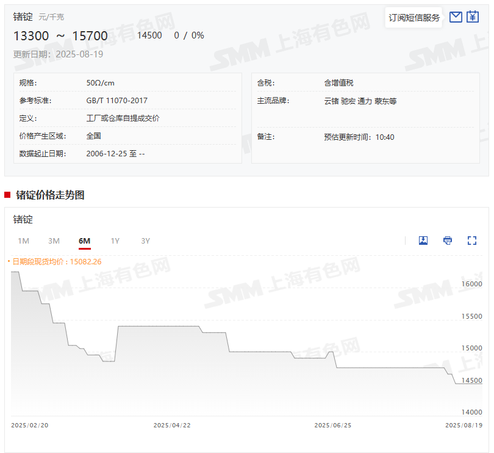Click the 更新日期 2025-08-19 text
Viewport: 494px width, 453px height.
click(58, 54)
